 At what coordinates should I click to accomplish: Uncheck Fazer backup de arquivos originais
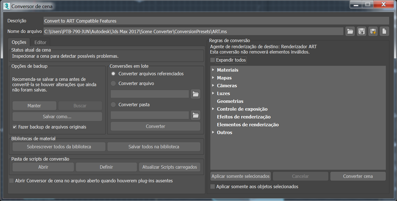(15, 127)
